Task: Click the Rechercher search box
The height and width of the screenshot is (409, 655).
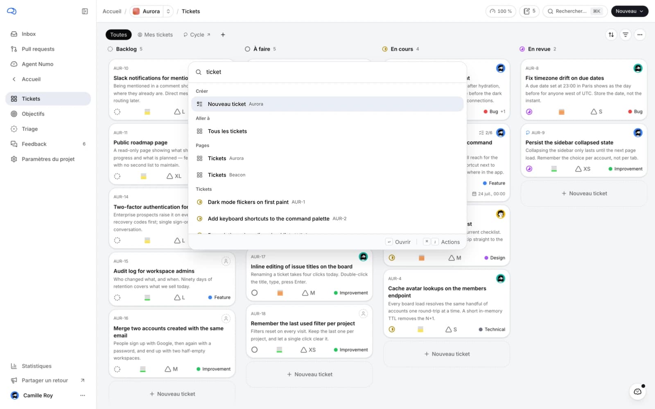Action: click(x=575, y=11)
